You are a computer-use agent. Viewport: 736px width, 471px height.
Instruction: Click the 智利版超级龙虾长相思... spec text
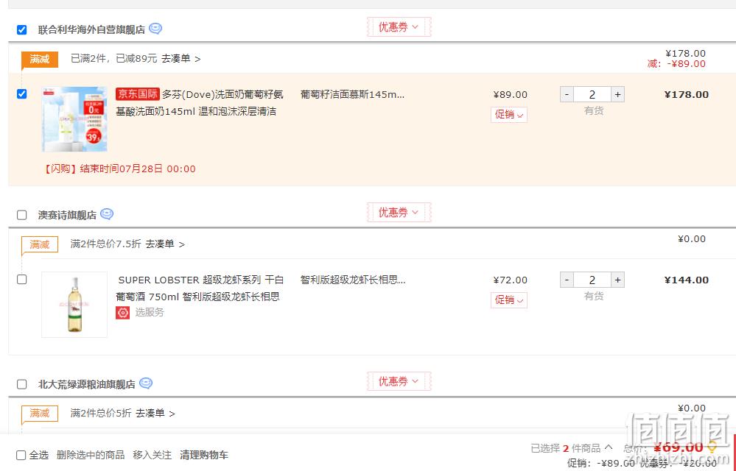pos(353,280)
